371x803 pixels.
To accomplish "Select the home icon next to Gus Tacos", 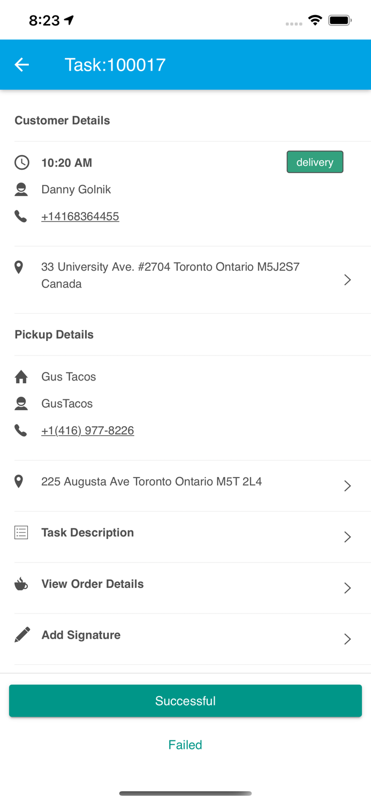I will [x=20, y=376].
